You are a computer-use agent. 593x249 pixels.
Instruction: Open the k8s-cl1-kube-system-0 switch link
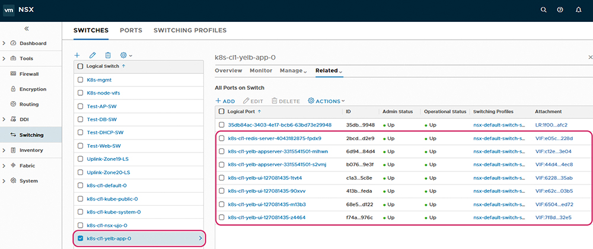pyautogui.click(x=114, y=212)
